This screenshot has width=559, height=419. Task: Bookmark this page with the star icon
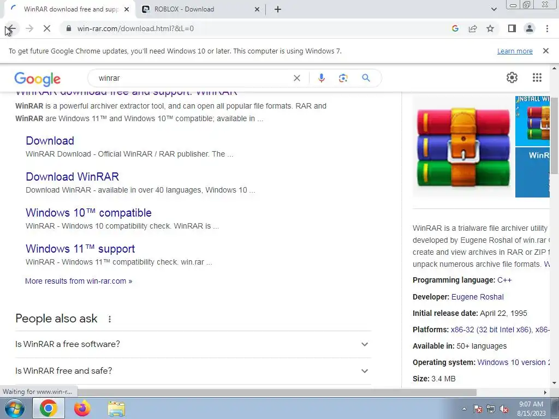tap(490, 28)
